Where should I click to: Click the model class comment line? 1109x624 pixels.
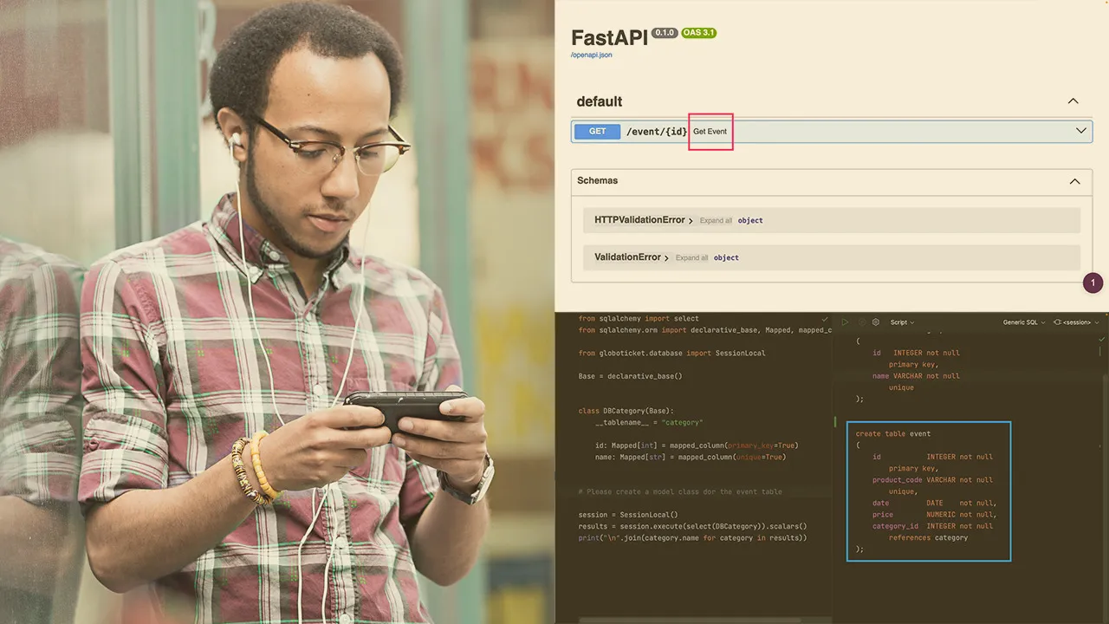(680, 491)
